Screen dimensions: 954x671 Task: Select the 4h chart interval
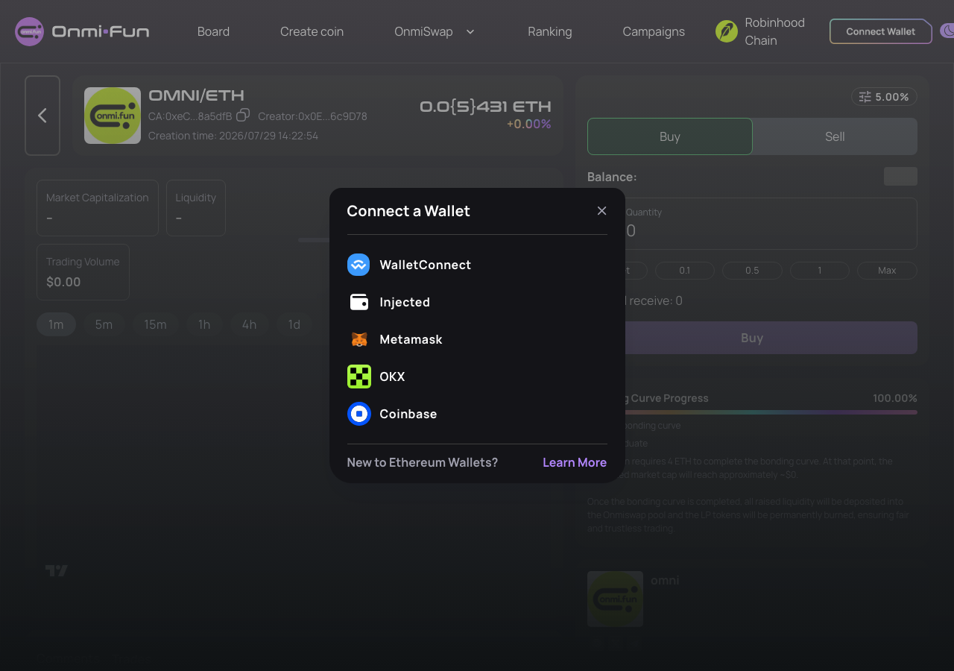click(x=249, y=324)
